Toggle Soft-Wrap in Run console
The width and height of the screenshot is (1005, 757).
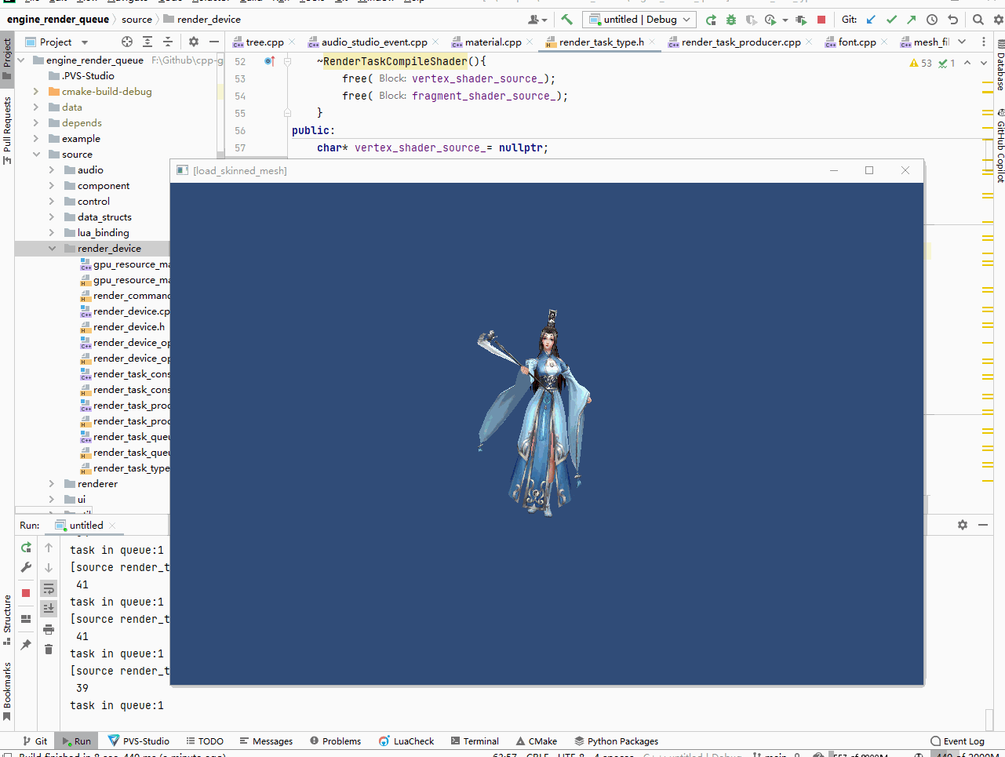click(x=49, y=588)
